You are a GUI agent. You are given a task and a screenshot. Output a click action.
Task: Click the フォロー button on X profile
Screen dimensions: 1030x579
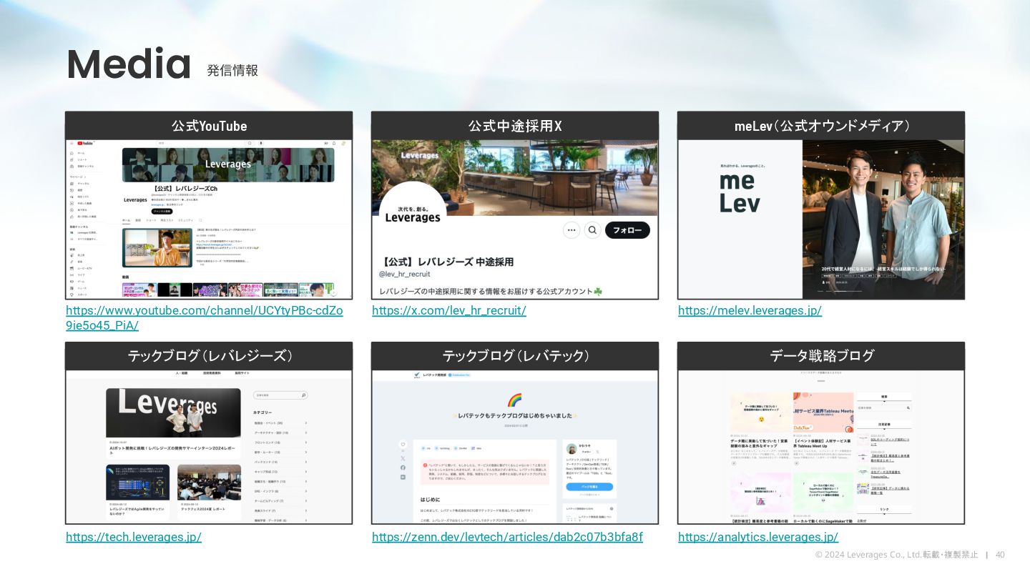[x=627, y=230]
